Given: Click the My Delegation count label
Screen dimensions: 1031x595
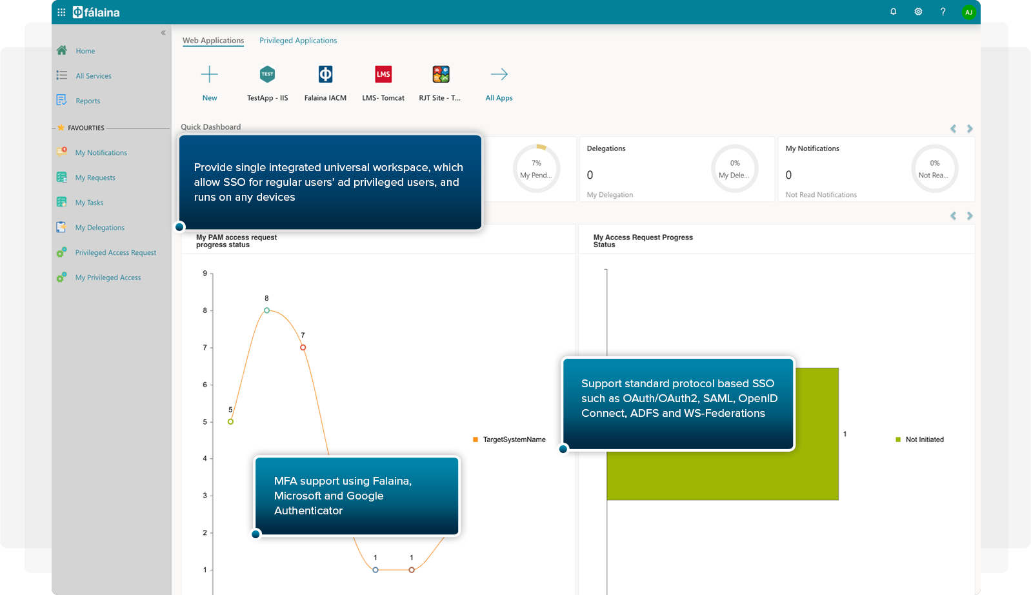Looking at the screenshot, I should click(610, 195).
